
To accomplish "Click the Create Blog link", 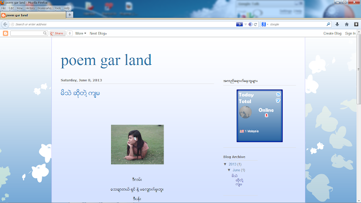I will pyautogui.click(x=332, y=33).
